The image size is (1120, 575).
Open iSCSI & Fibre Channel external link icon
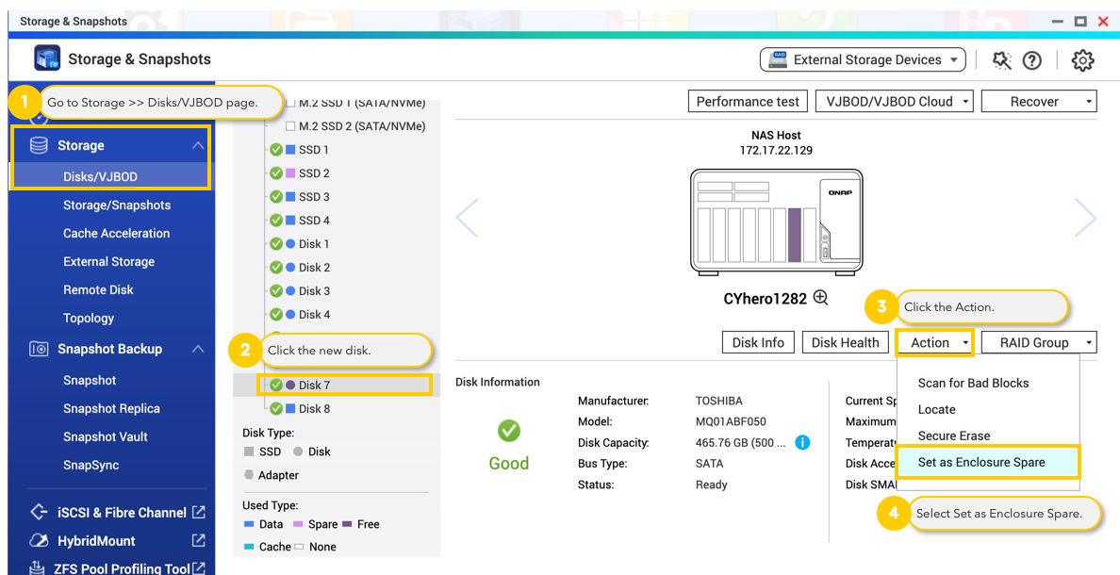coord(199,513)
